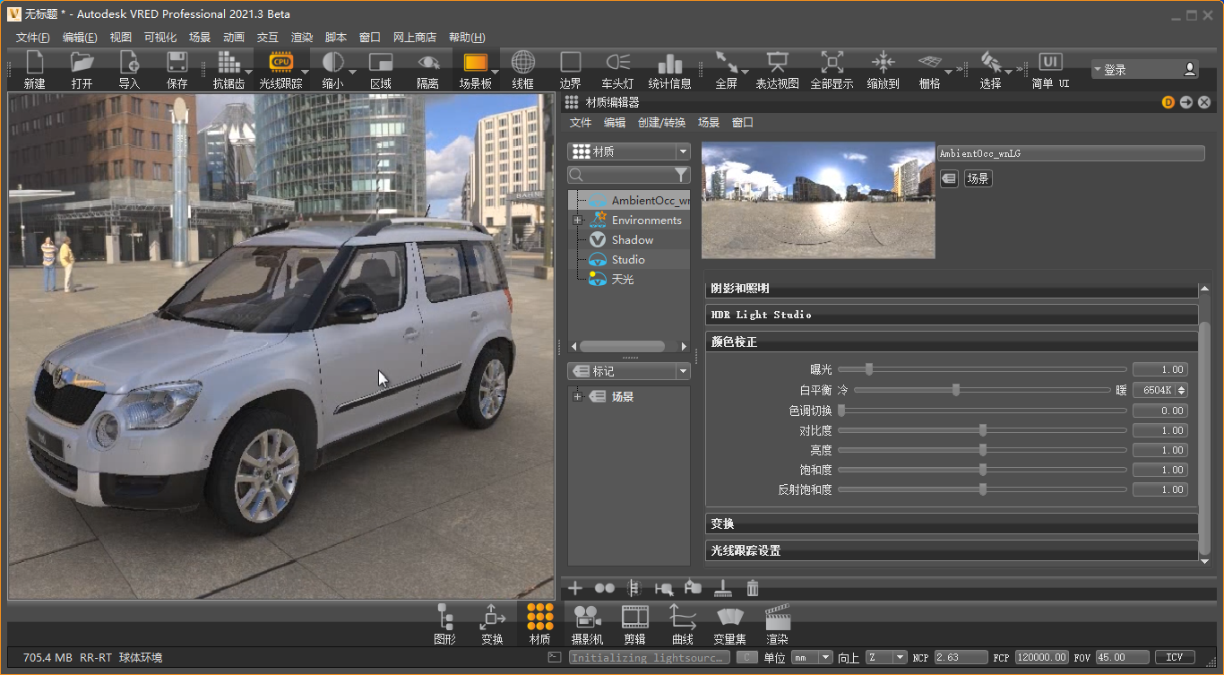
Task: Select the Shadow material item
Action: (x=633, y=240)
